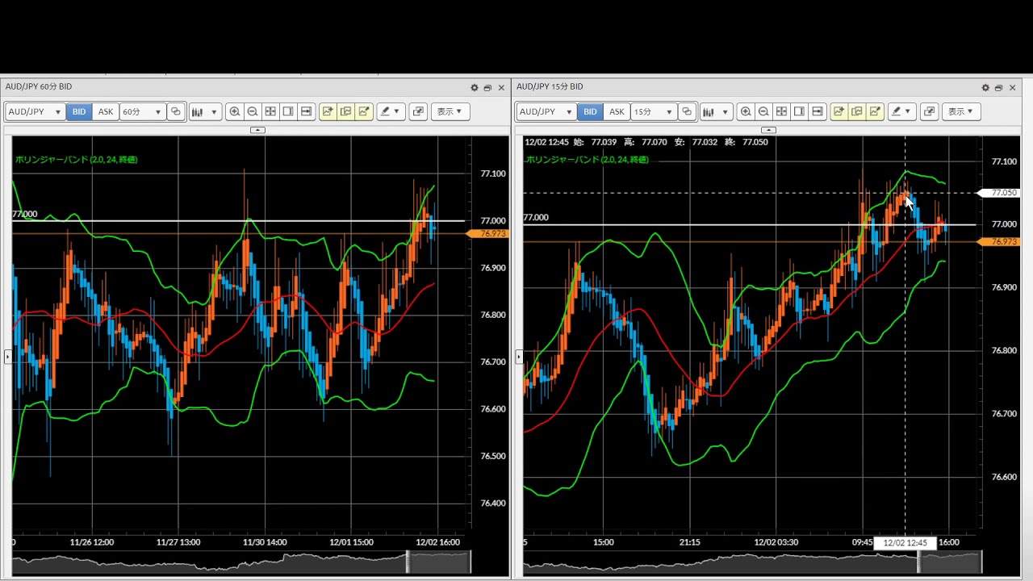This screenshot has width=1033, height=581.
Task: Click edit-chart yellow icon in 15分 window
Action: (875, 111)
